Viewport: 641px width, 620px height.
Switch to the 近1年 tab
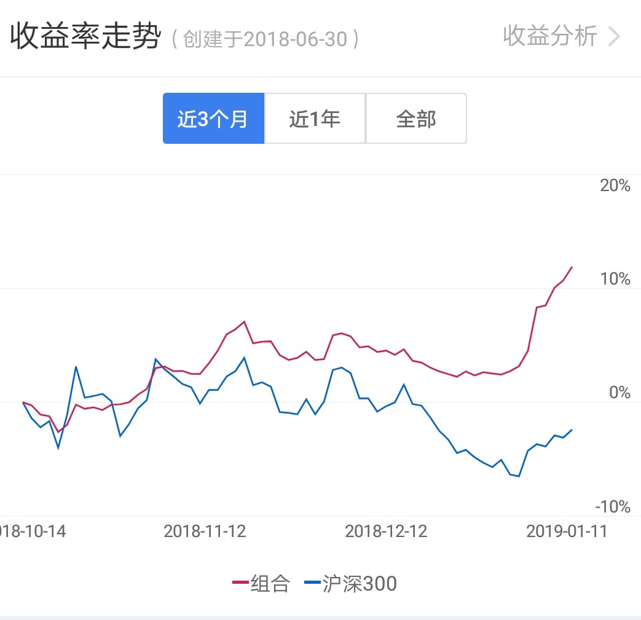(315, 119)
